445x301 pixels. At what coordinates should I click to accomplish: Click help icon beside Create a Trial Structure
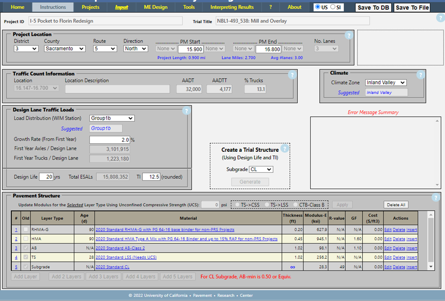[x=285, y=149]
